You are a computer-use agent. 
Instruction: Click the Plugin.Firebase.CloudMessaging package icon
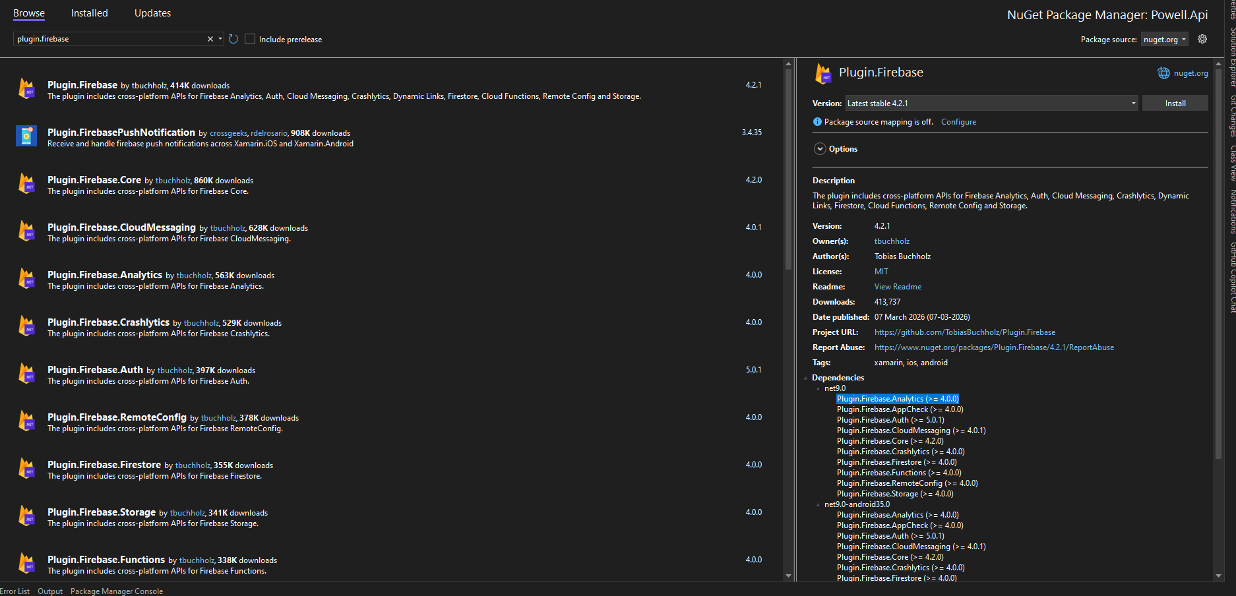click(26, 231)
